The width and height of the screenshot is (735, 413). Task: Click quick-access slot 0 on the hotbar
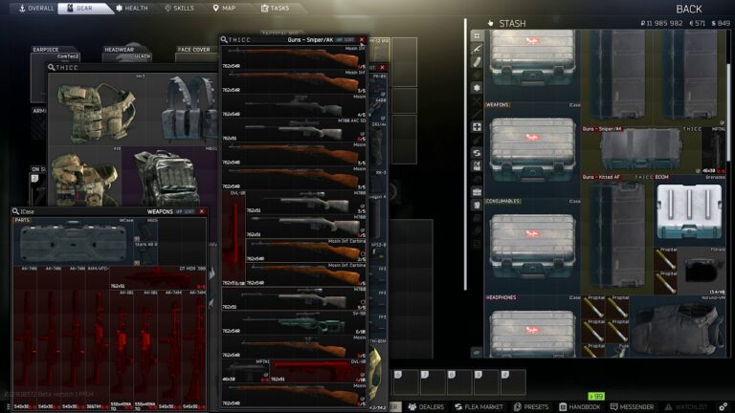[513, 381]
